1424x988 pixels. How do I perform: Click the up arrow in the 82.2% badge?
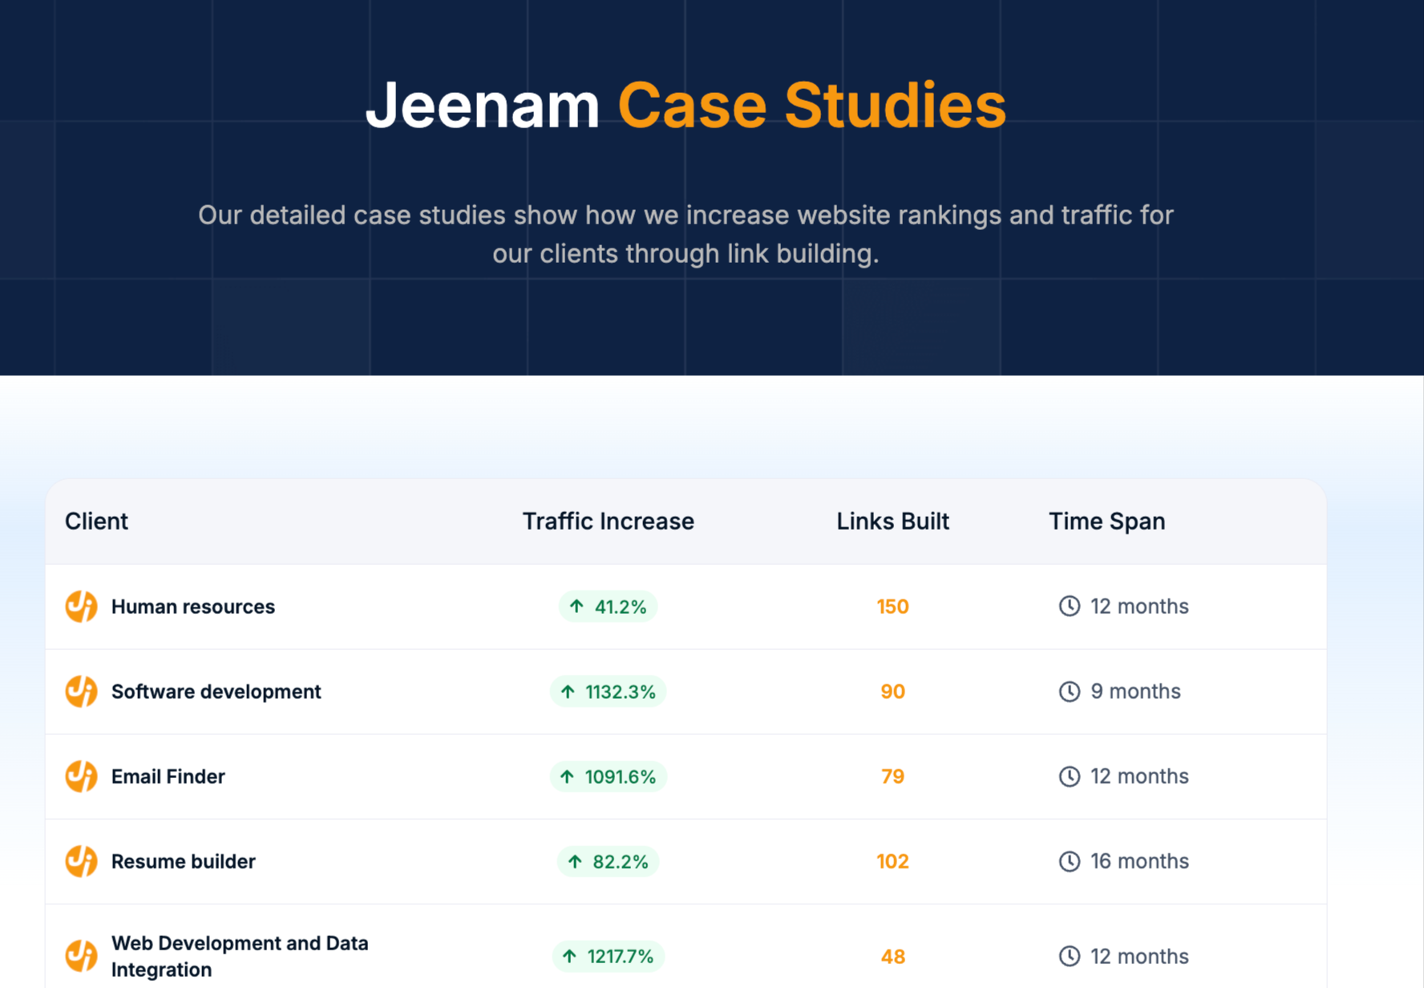coord(575,861)
